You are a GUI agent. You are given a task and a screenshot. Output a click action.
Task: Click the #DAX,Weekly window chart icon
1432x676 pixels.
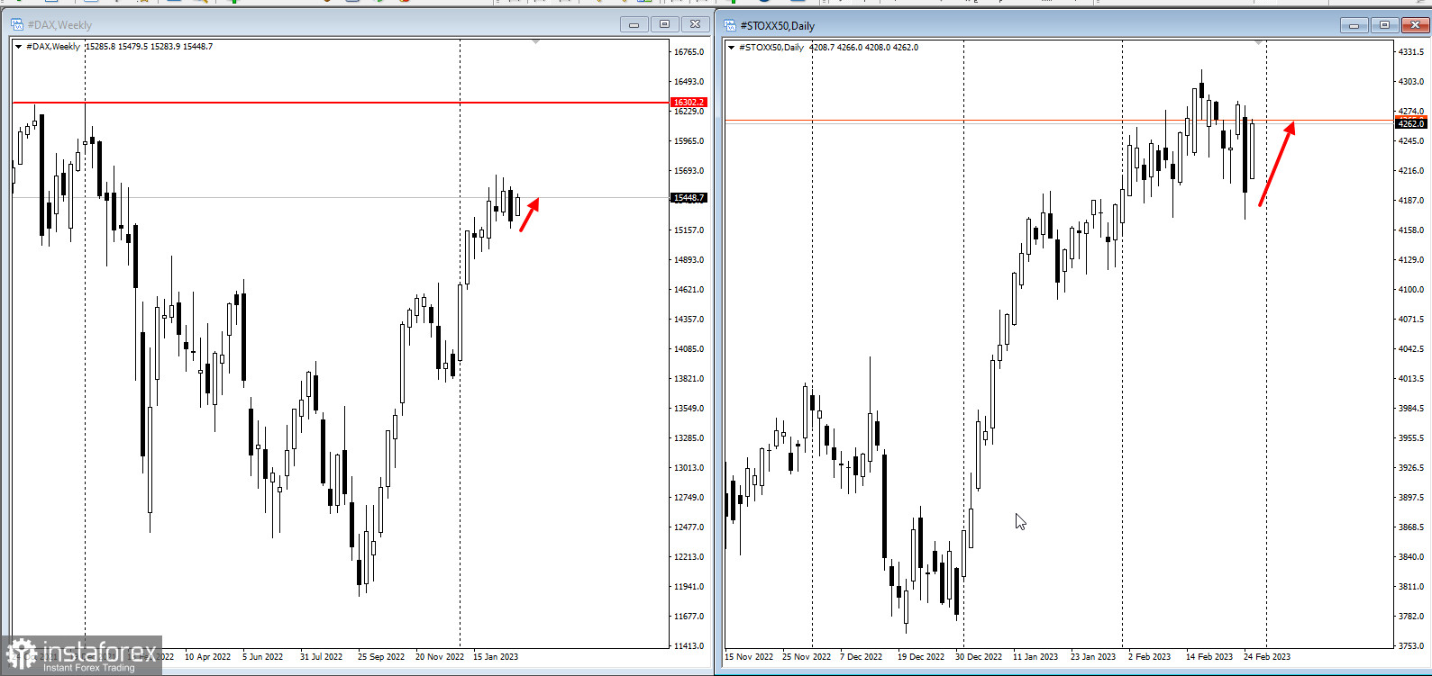coord(17,24)
